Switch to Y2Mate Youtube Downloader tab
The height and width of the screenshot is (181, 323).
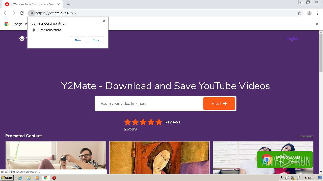[x=32, y=4]
